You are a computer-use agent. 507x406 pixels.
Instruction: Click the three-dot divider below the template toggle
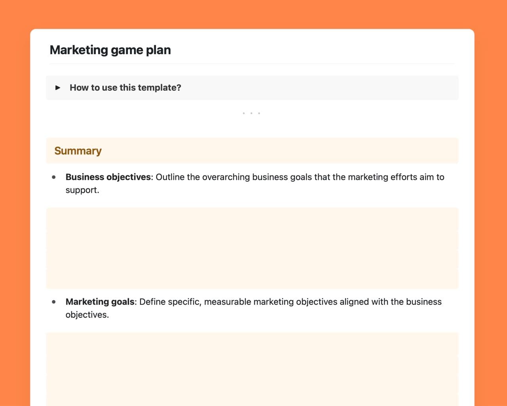coord(251,113)
